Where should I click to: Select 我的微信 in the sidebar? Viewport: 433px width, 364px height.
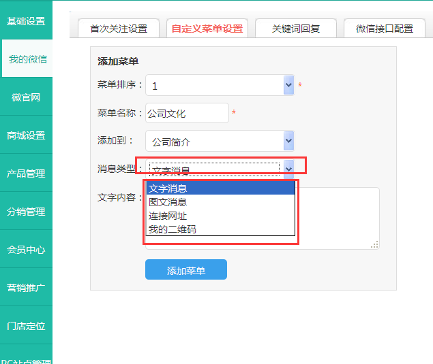point(27,59)
